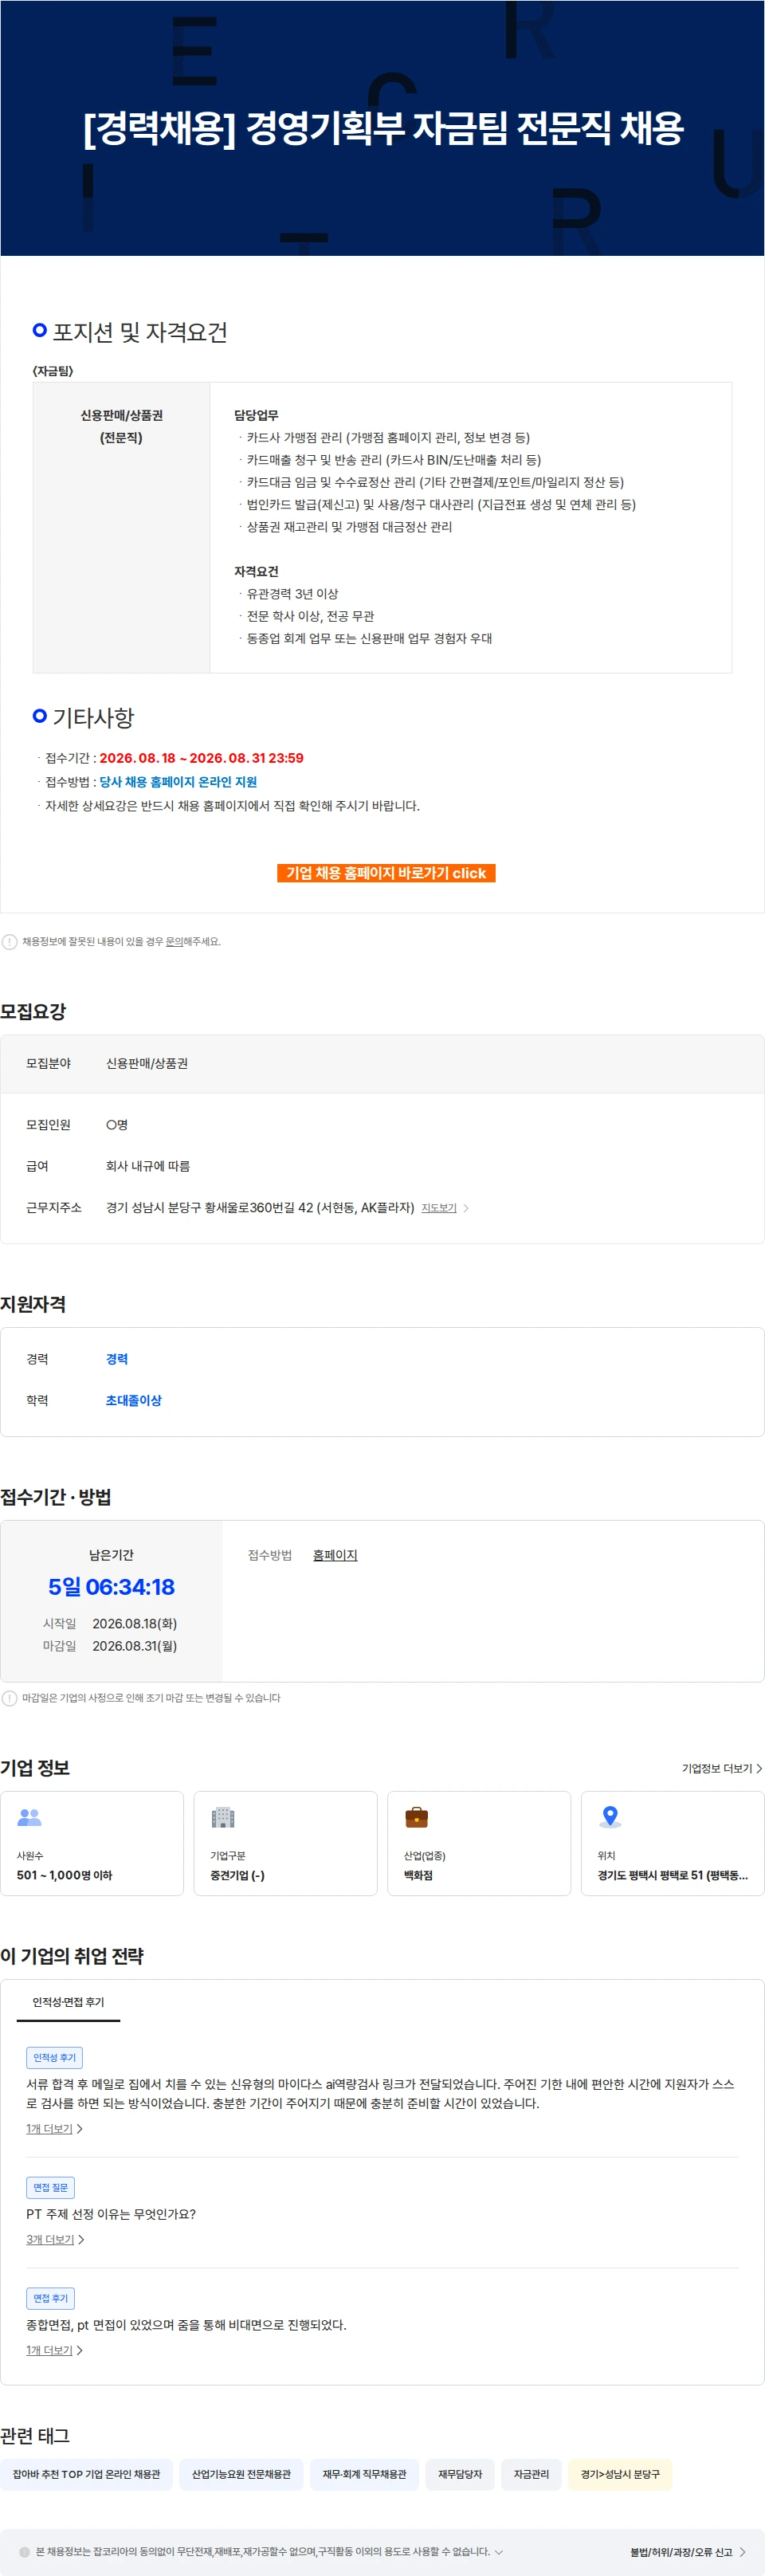
Task: Click the 시작일 2026.08.18(화) value
Action: pyautogui.click(x=135, y=1624)
